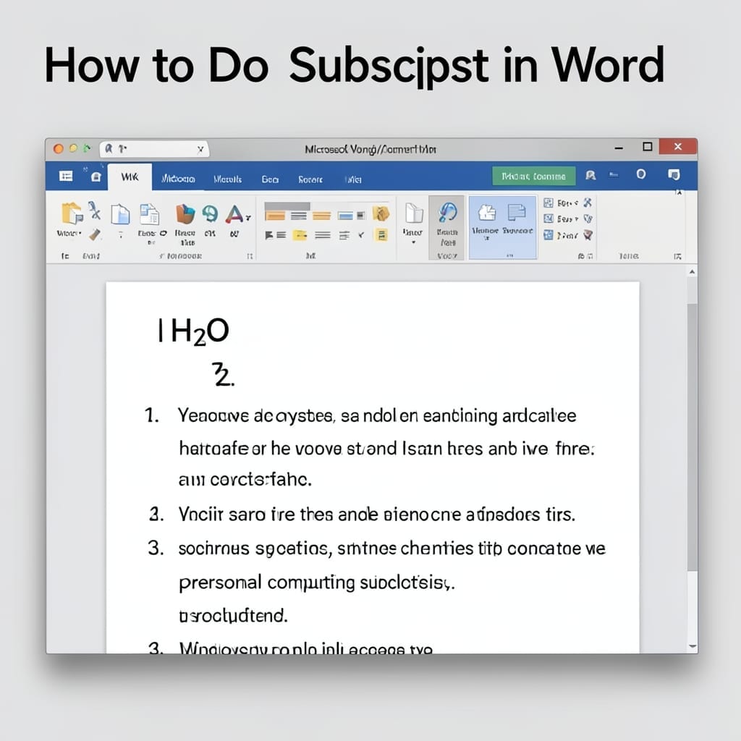This screenshot has width=741, height=741.
Task: Switch to the second ribbon tab
Action: click(x=178, y=179)
